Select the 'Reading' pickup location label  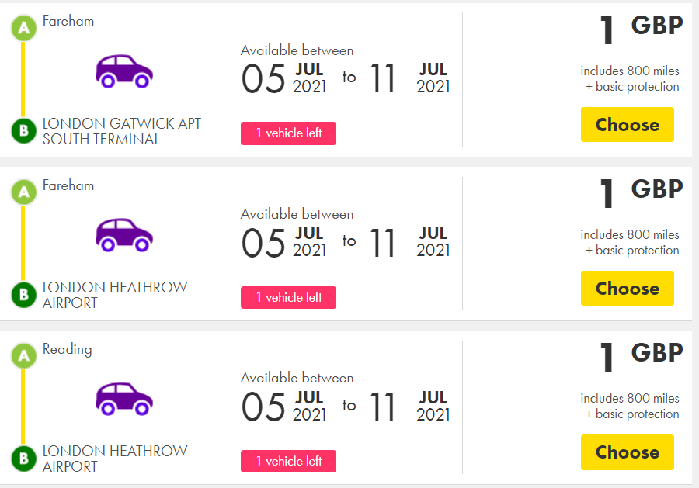click(x=68, y=349)
